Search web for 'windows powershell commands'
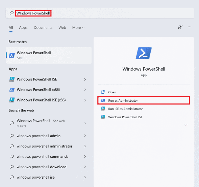Screen dimensions: 199x187 [x=43, y=157]
